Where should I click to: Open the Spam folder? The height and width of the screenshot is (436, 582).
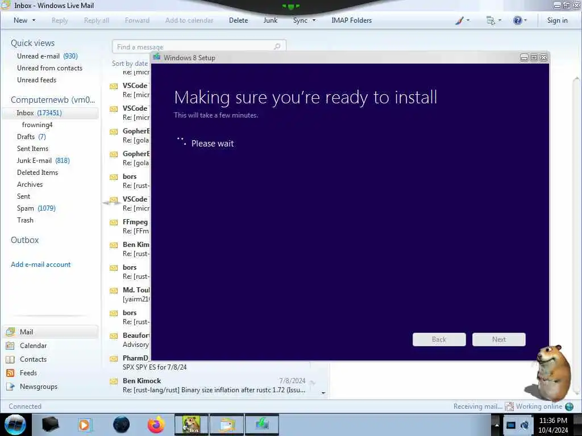click(36, 208)
